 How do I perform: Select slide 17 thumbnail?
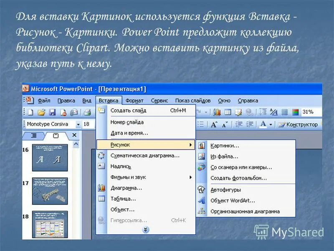(x=50, y=191)
